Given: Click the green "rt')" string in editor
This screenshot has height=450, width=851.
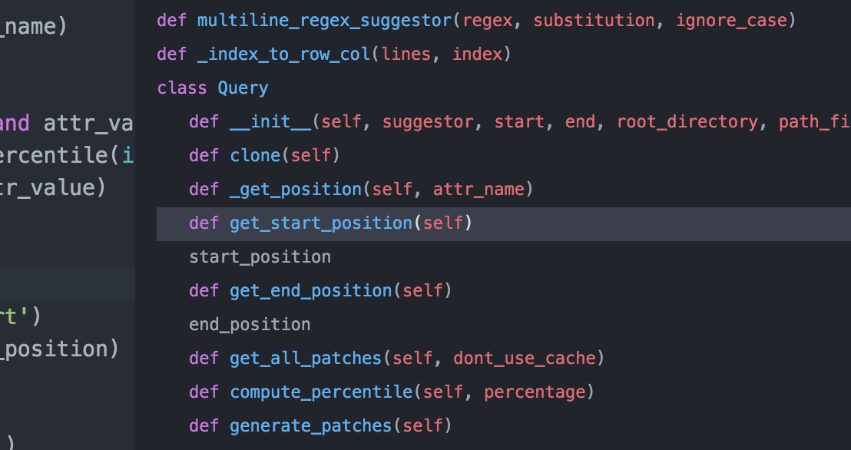Looking at the screenshot, I should [x=20, y=316].
